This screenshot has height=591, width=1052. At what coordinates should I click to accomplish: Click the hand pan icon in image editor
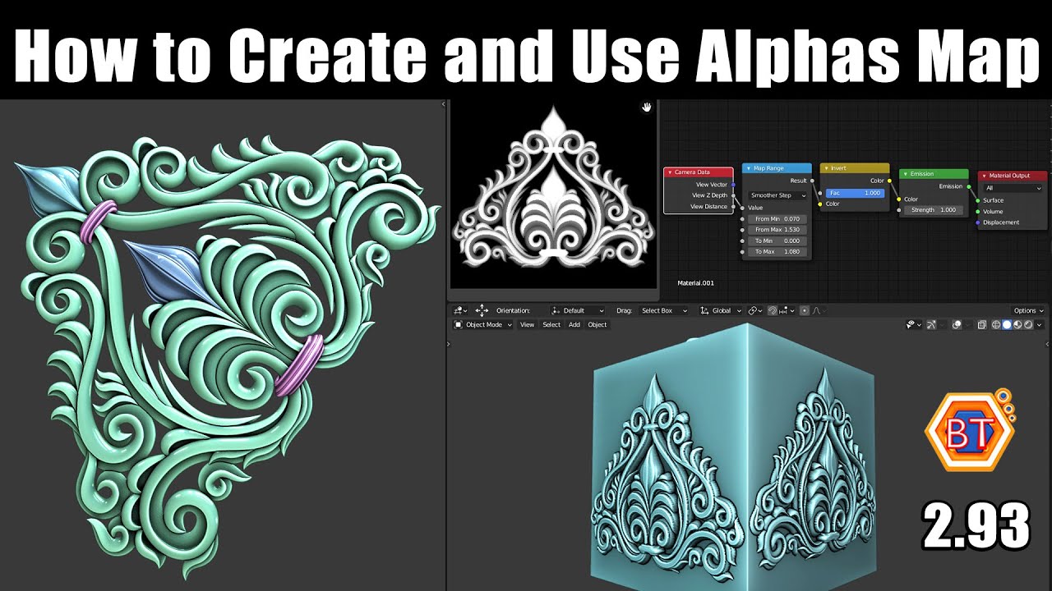tap(647, 107)
